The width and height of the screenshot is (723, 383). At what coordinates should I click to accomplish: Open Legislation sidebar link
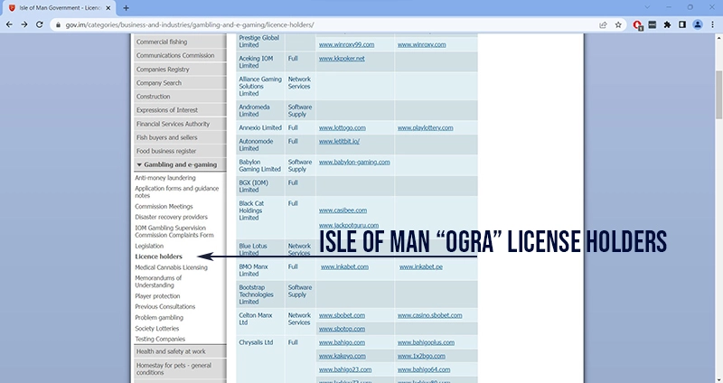149,246
